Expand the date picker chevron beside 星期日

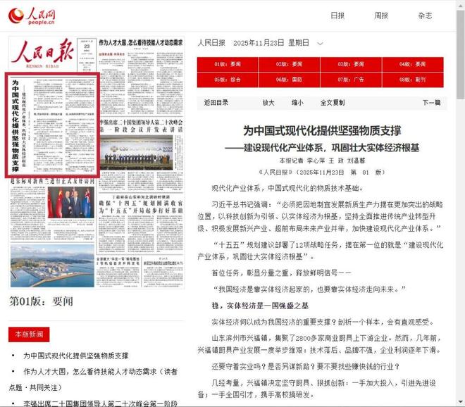tap(320, 44)
